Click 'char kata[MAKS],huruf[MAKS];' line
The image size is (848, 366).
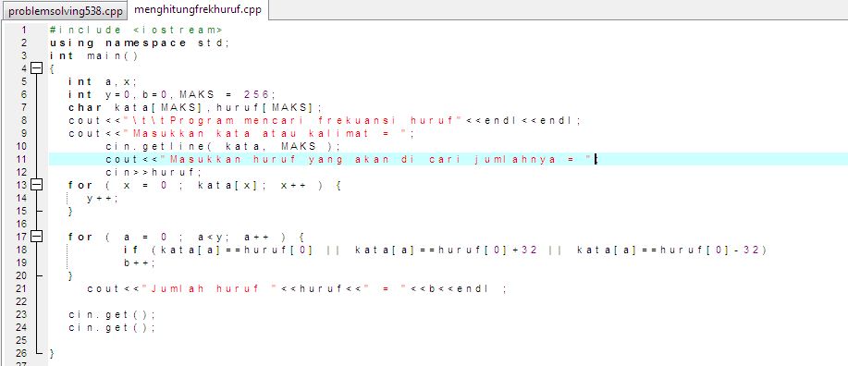pyautogui.click(x=195, y=107)
